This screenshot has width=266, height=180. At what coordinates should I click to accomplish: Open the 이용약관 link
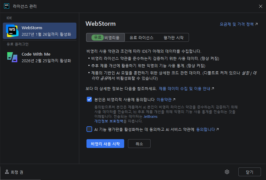(x=166, y=100)
